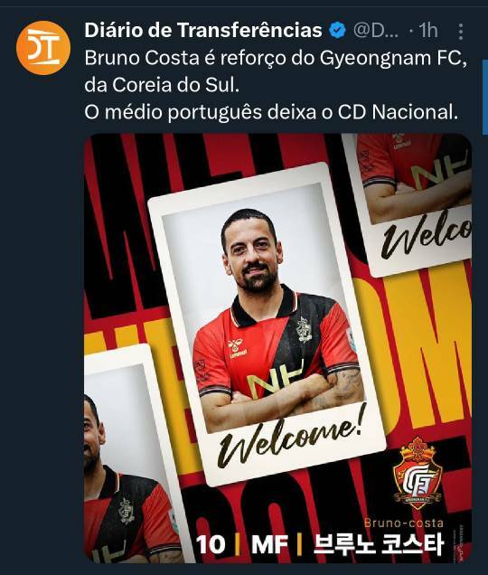Click the club badge on player's chest

tap(304, 330)
